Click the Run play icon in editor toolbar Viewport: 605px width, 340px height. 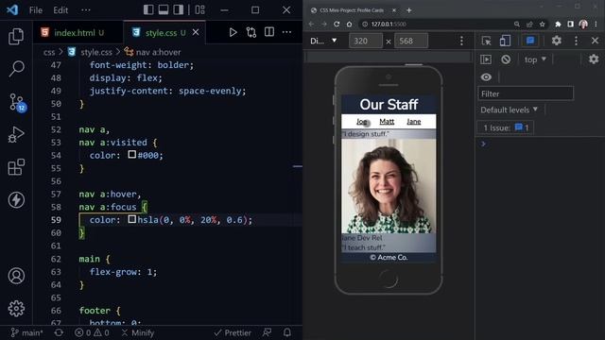233,32
